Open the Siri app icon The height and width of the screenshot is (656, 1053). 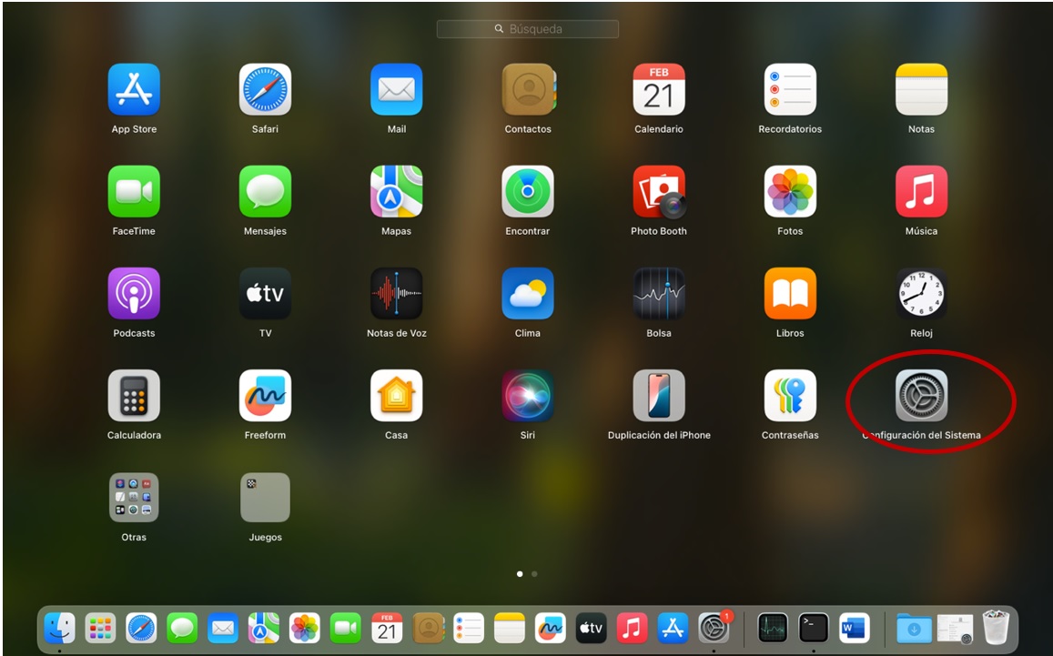[x=528, y=396]
